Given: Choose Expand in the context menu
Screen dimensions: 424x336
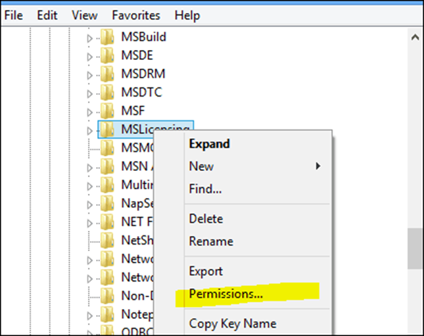Looking at the screenshot, I should click(x=209, y=143).
